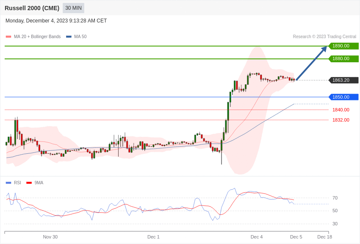Viewport: 360px width, 244px height.
Task: Click the date and time stamp text
Action: [56, 21]
